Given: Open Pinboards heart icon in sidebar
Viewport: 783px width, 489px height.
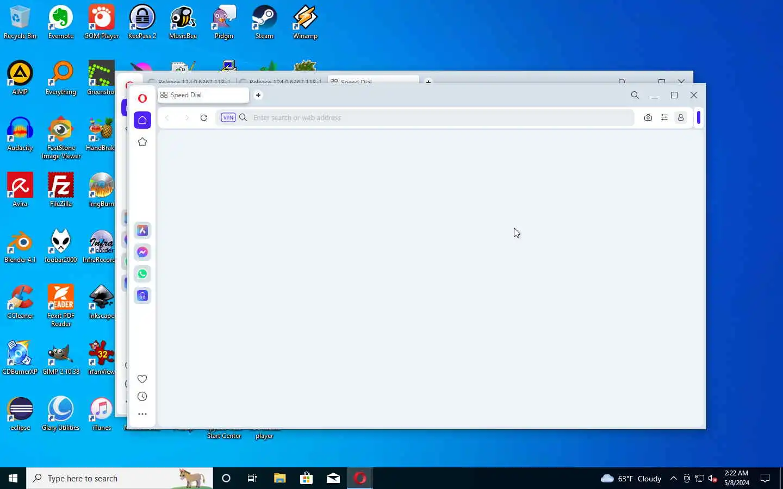Looking at the screenshot, I should (142, 379).
